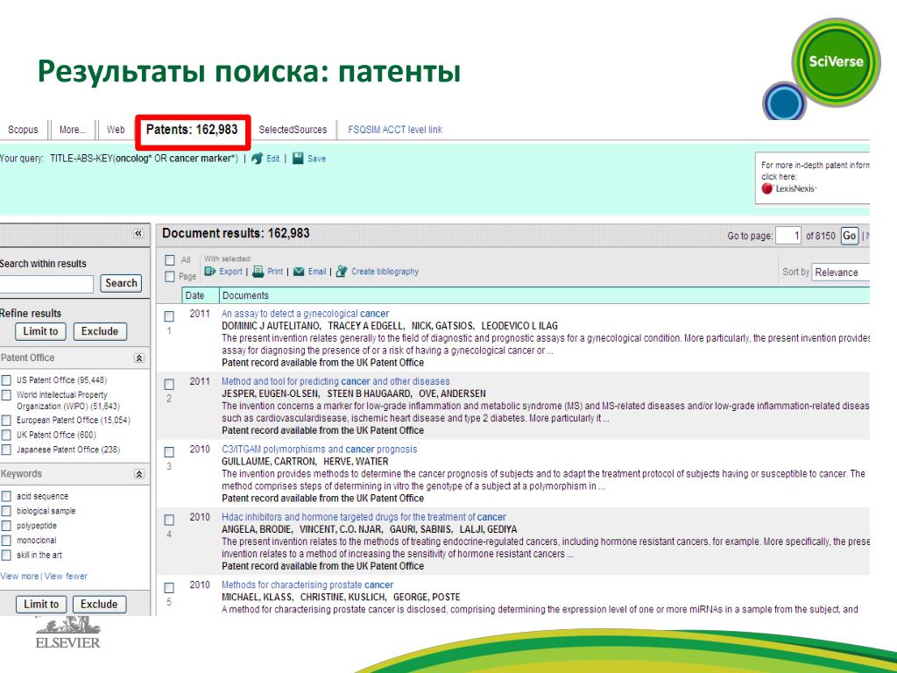The height and width of the screenshot is (673, 897).
Task: Click View more keywords link
Action: click(19, 577)
